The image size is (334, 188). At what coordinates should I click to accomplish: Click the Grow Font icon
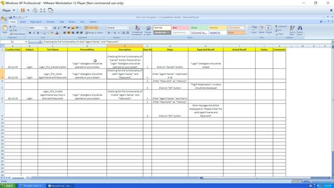pyautogui.click(x=55, y=28)
